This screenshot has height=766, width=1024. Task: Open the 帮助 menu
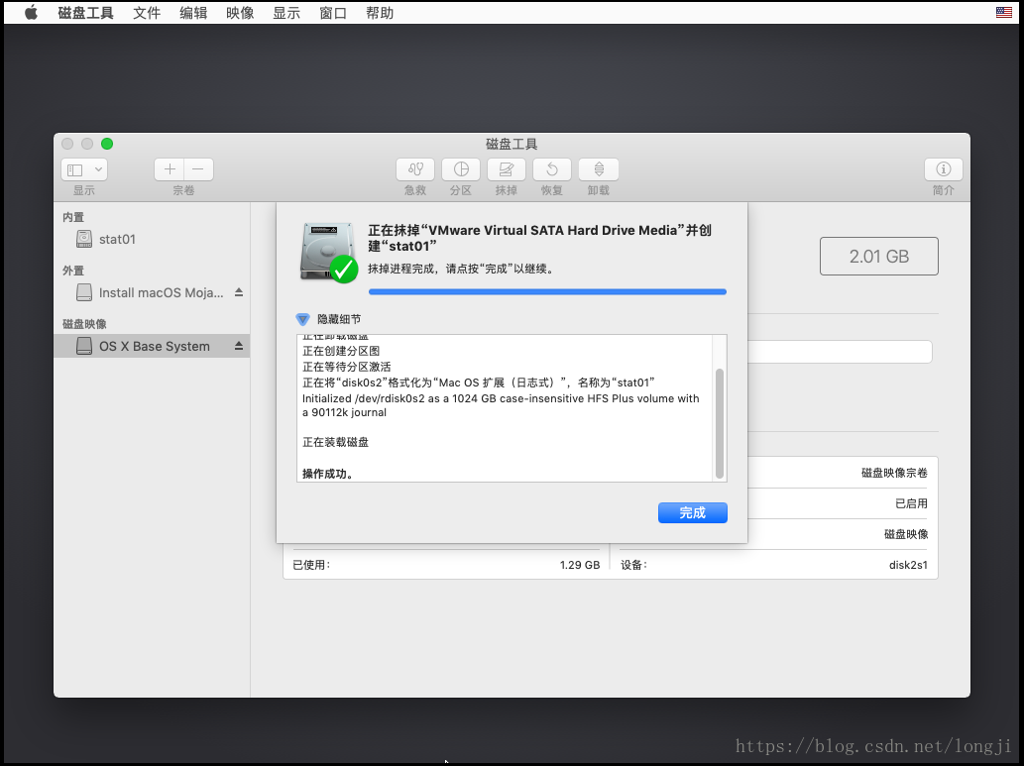[x=380, y=13]
